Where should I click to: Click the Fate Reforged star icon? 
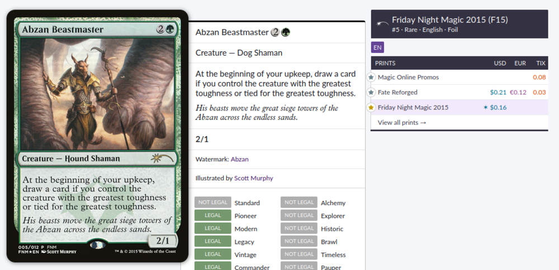pyautogui.click(x=371, y=92)
